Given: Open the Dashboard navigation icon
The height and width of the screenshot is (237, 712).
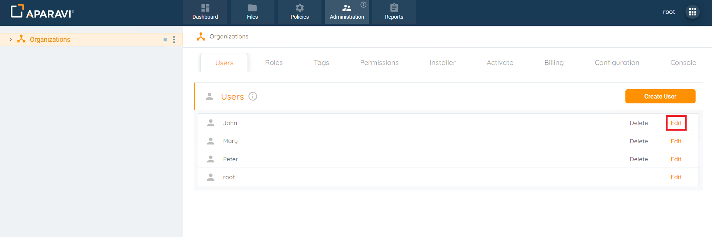Looking at the screenshot, I should [205, 8].
